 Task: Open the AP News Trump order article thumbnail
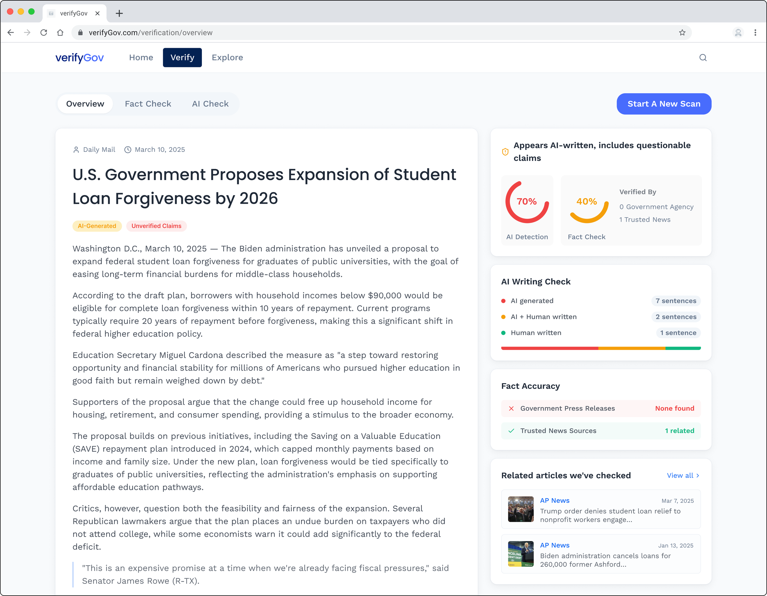pos(520,509)
